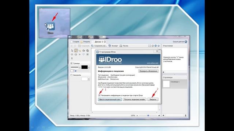Click Печать in the toolbar
Viewport: 234px width, 131px height.
[x=124, y=46]
